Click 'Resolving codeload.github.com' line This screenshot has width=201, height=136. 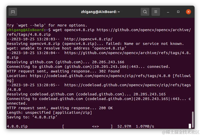tap(86, 94)
